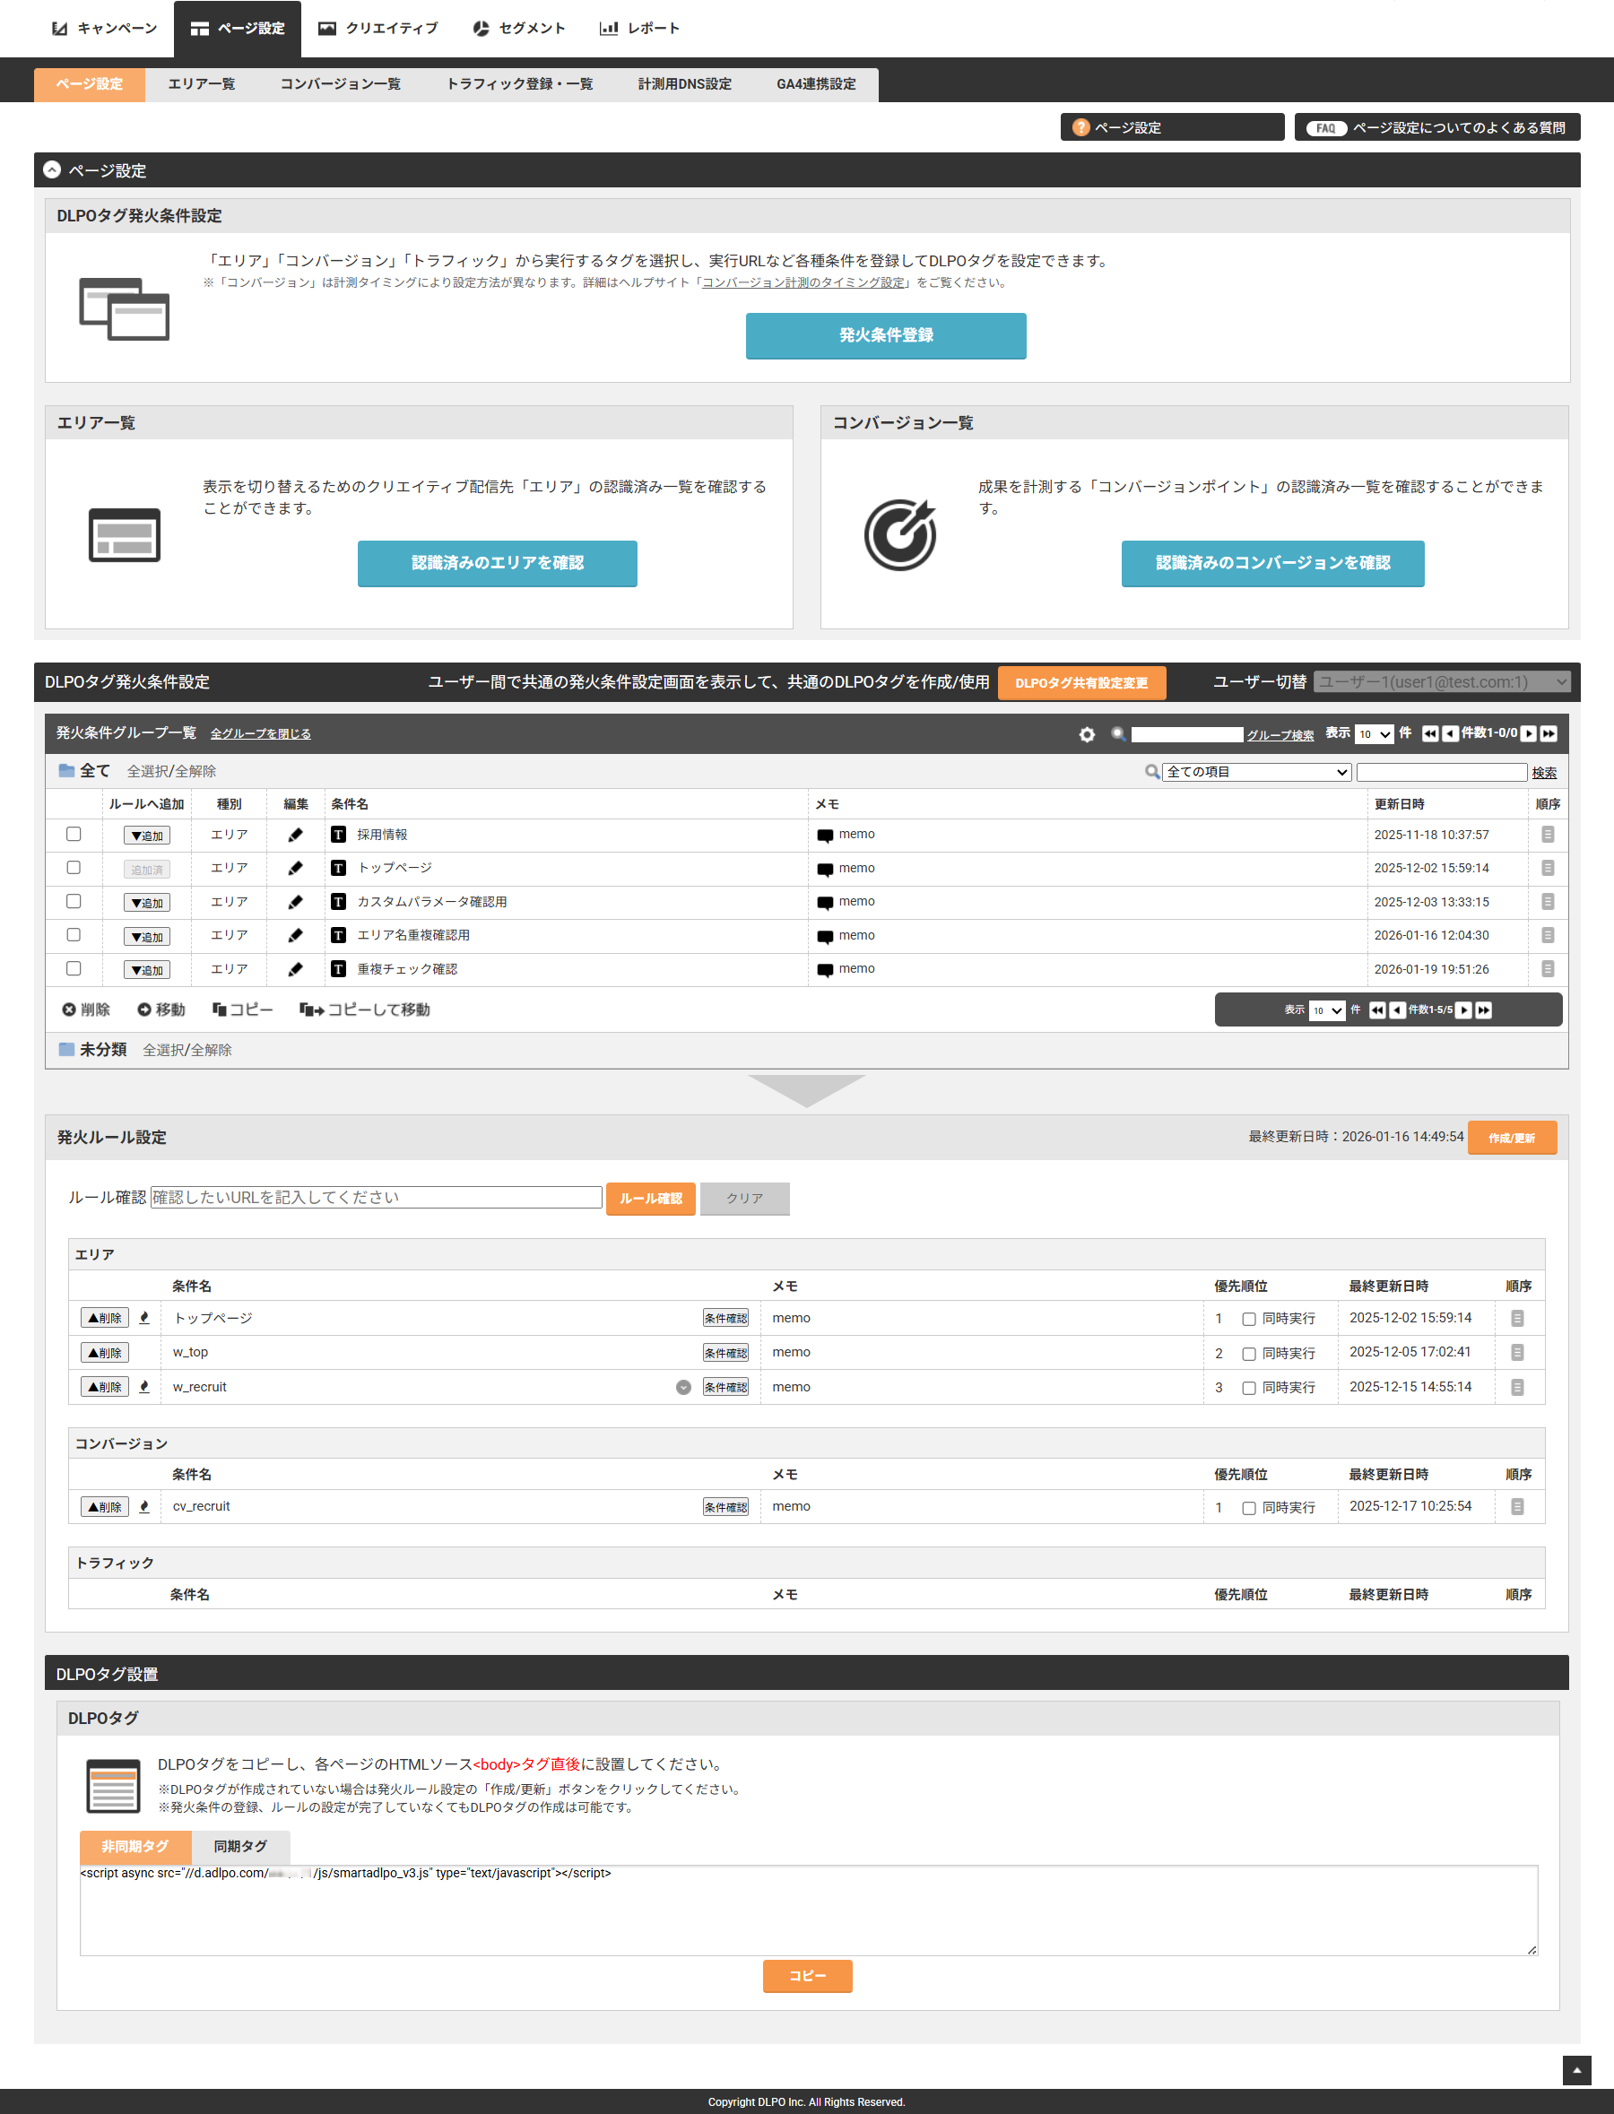Check the checkbox for エリア名重複確認用 row

(x=73, y=935)
